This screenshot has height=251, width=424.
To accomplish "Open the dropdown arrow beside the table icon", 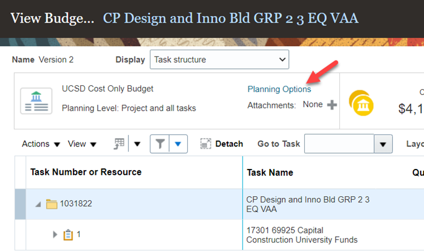I will tap(137, 144).
